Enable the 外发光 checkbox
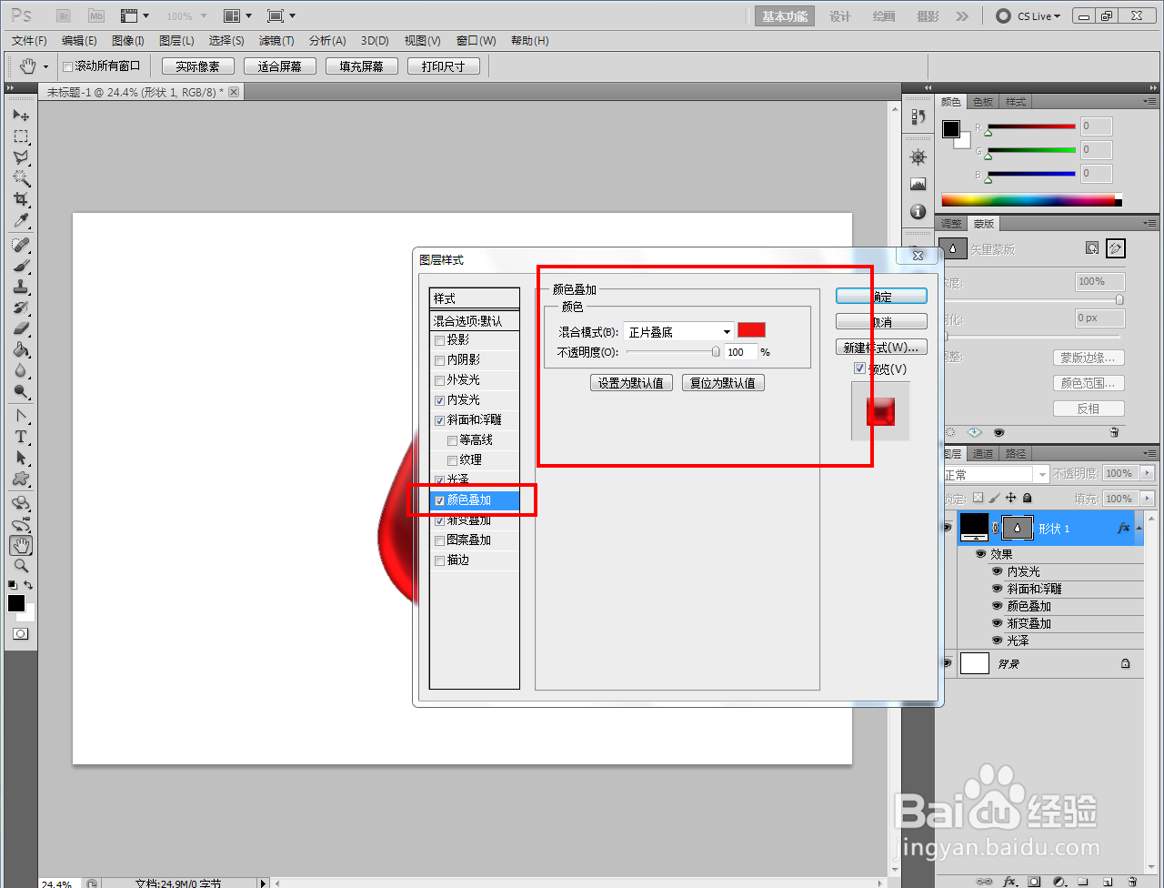This screenshot has height=888, width=1164. tap(440, 380)
